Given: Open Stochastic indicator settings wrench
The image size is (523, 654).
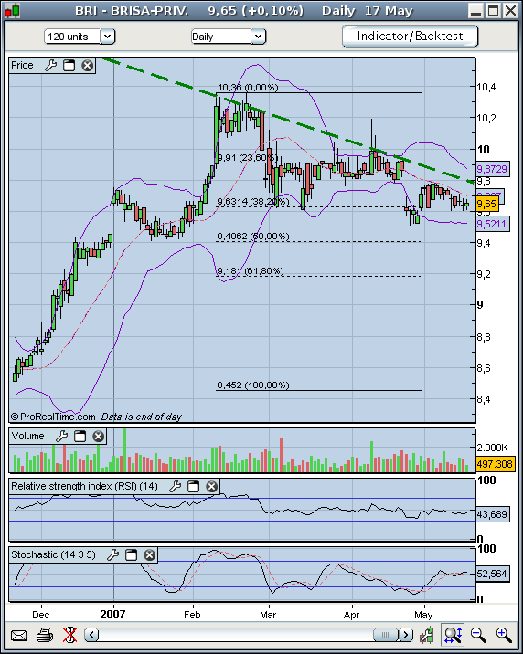Looking at the screenshot, I should (x=113, y=554).
